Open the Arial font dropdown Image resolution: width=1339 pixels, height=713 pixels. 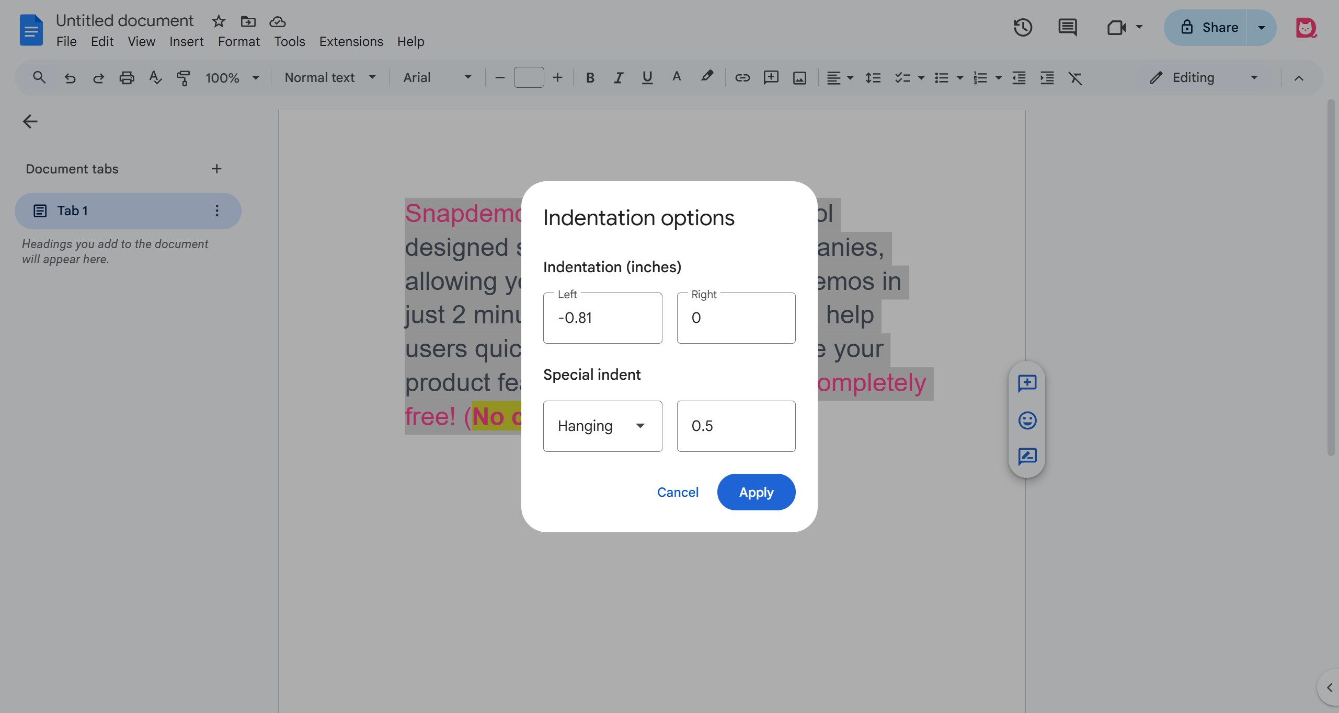pos(437,78)
